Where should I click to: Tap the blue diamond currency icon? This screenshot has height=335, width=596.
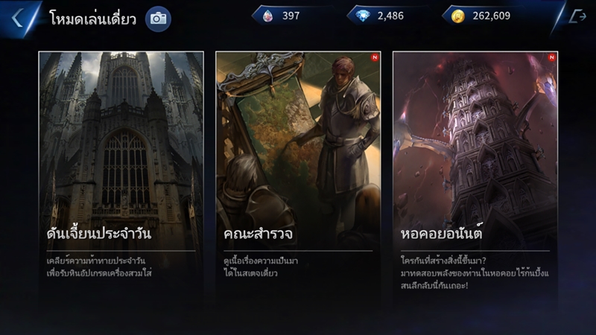363,16
